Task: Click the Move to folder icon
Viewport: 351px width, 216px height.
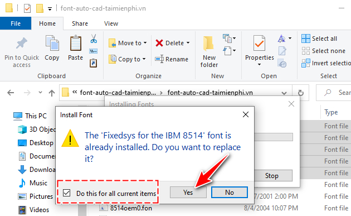Action: click(113, 43)
